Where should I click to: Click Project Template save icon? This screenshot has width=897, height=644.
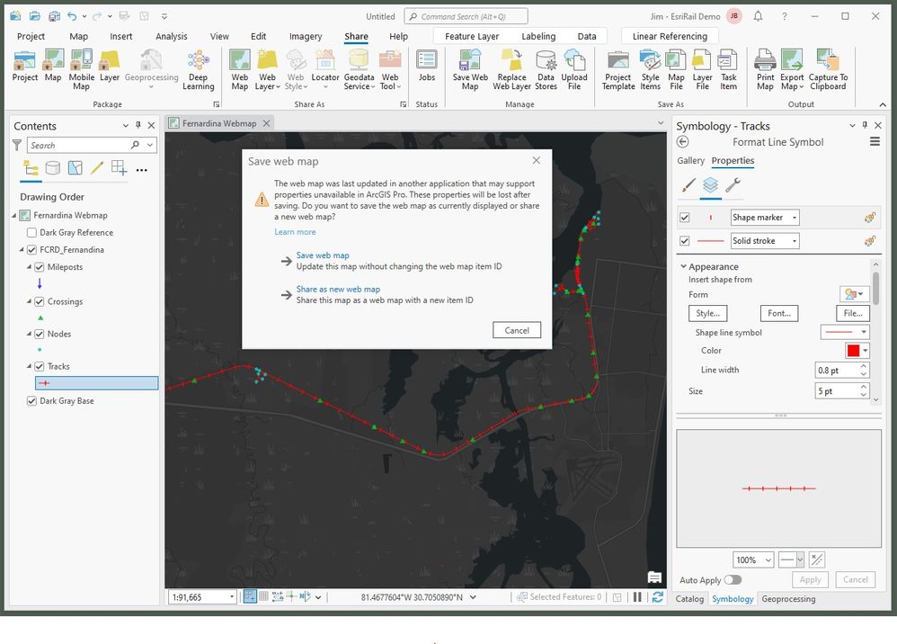tap(617, 69)
